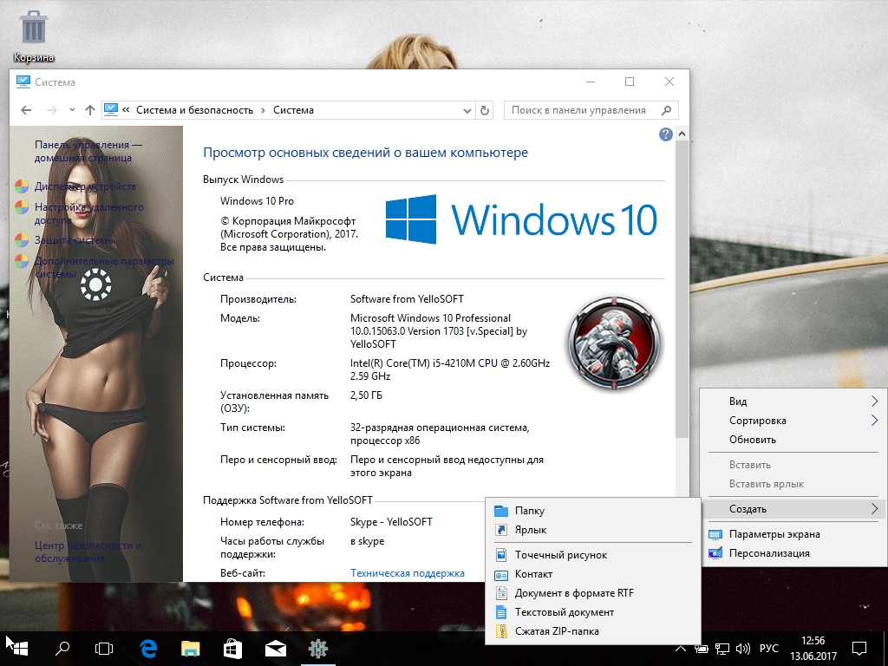888x666 pixels.
Task: Select Создать in context menu
Action: [x=793, y=509]
